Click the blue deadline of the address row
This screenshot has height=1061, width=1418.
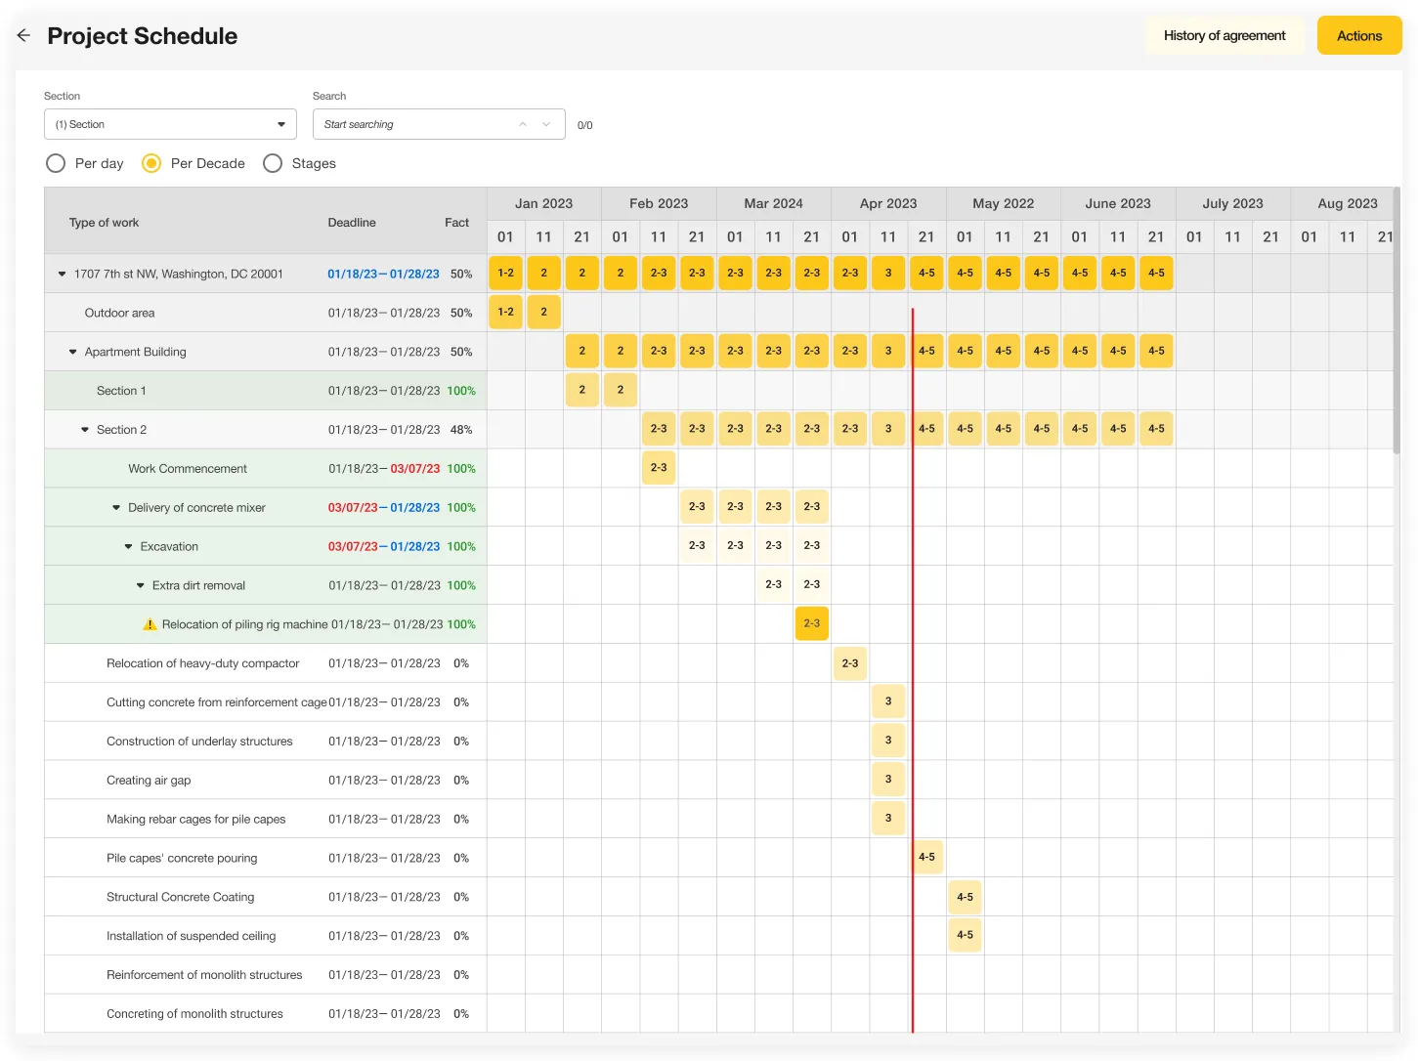click(383, 275)
